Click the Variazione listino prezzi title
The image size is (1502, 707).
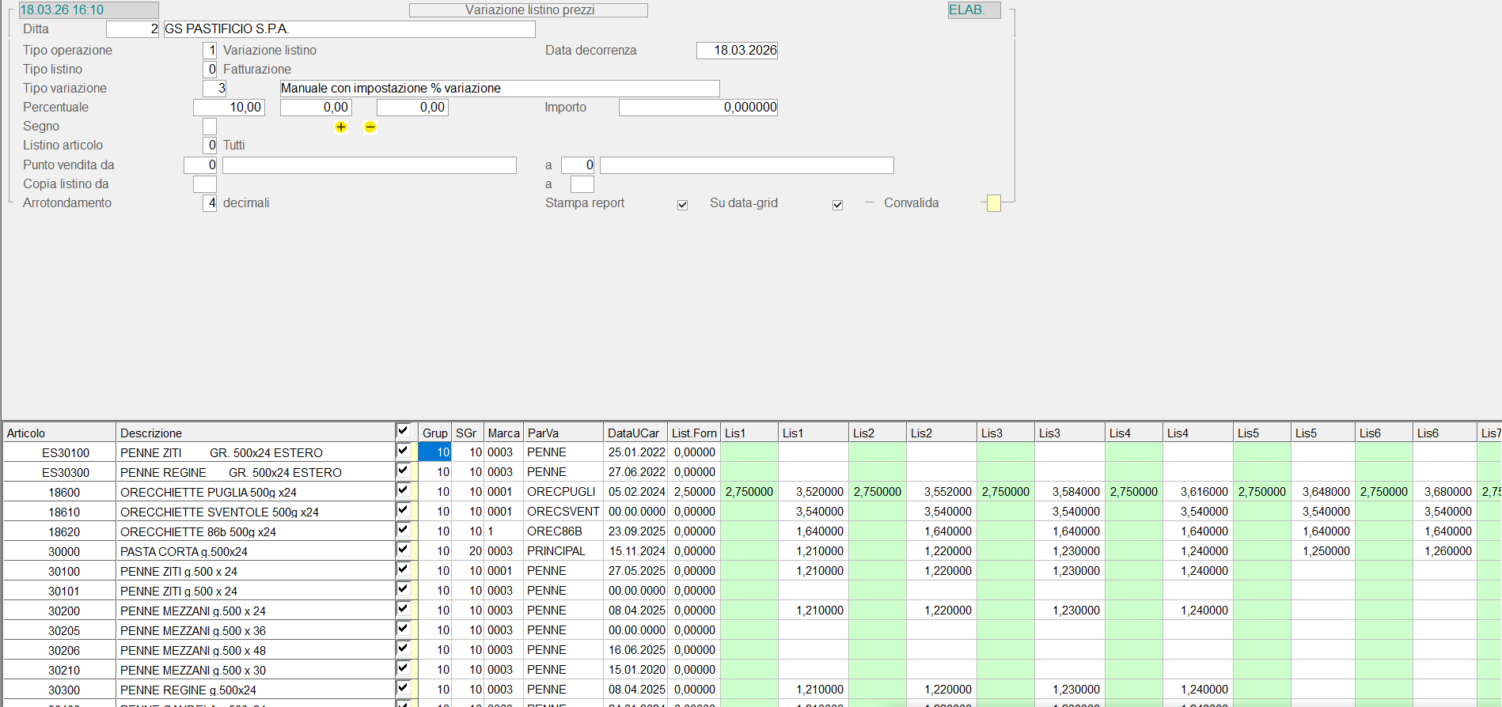click(529, 10)
